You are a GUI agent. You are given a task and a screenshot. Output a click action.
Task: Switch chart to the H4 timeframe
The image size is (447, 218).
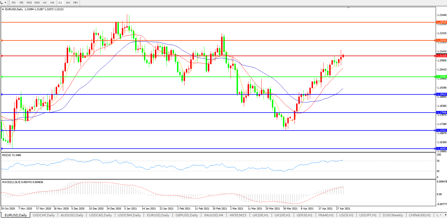pos(52,3)
